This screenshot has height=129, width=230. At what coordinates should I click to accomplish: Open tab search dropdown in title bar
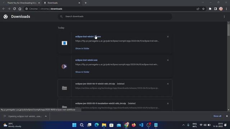click(x=203, y=3)
